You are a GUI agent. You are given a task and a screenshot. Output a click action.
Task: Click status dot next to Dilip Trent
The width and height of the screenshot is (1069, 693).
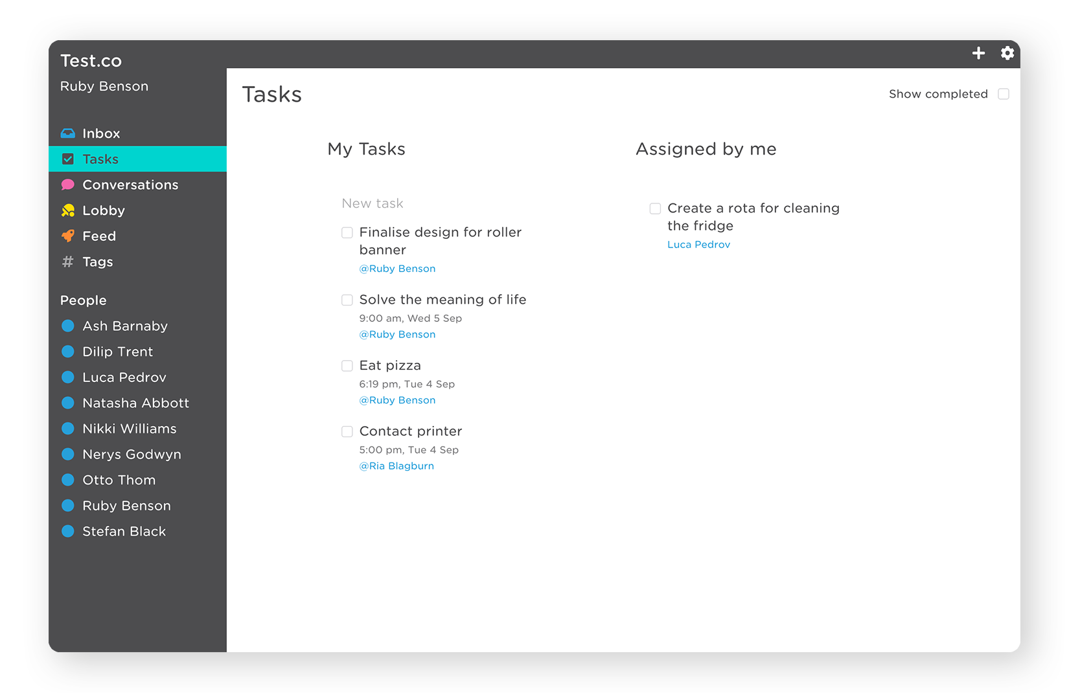pos(67,352)
